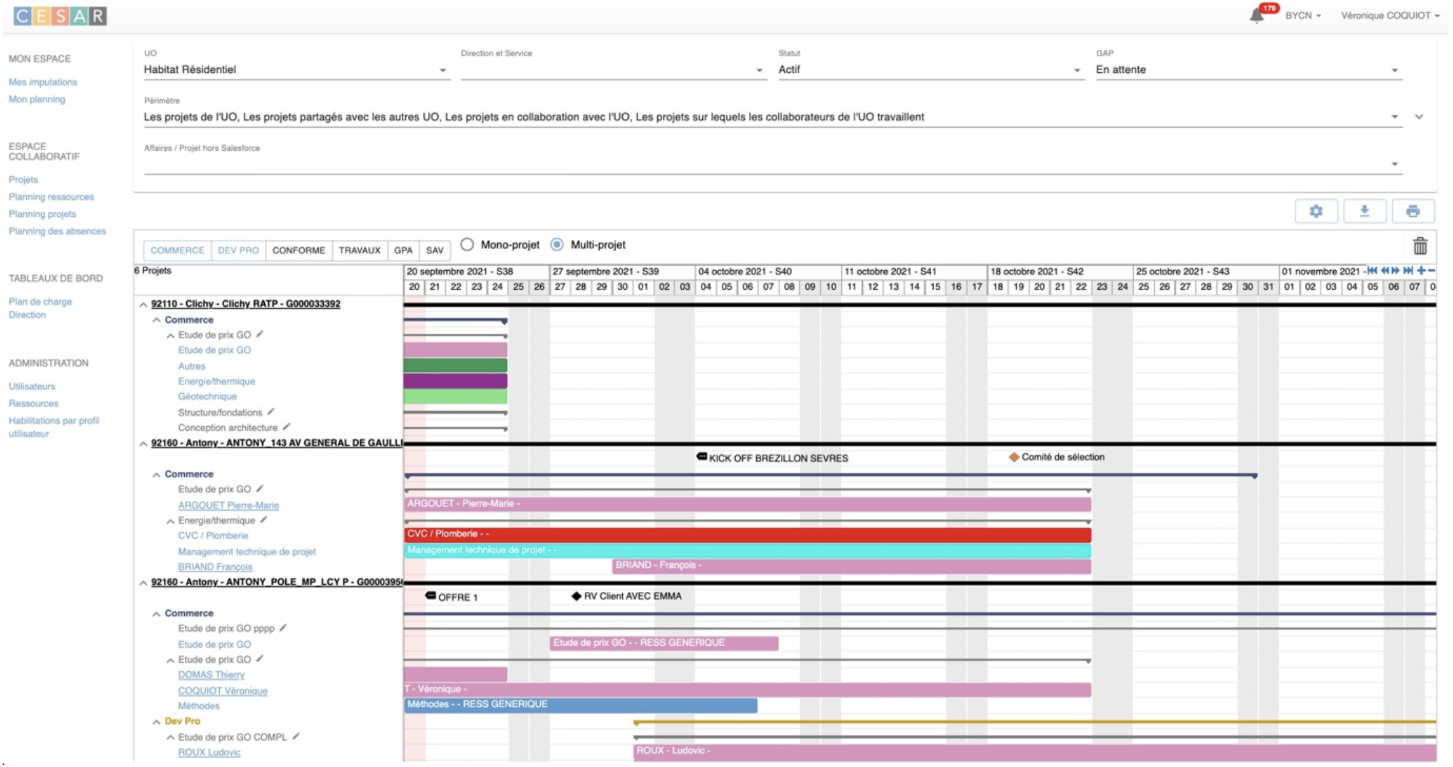The image size is (1453, 767).
Task: Jump to timeline end
Action: pyautogui.click(x=1408, y=270)
